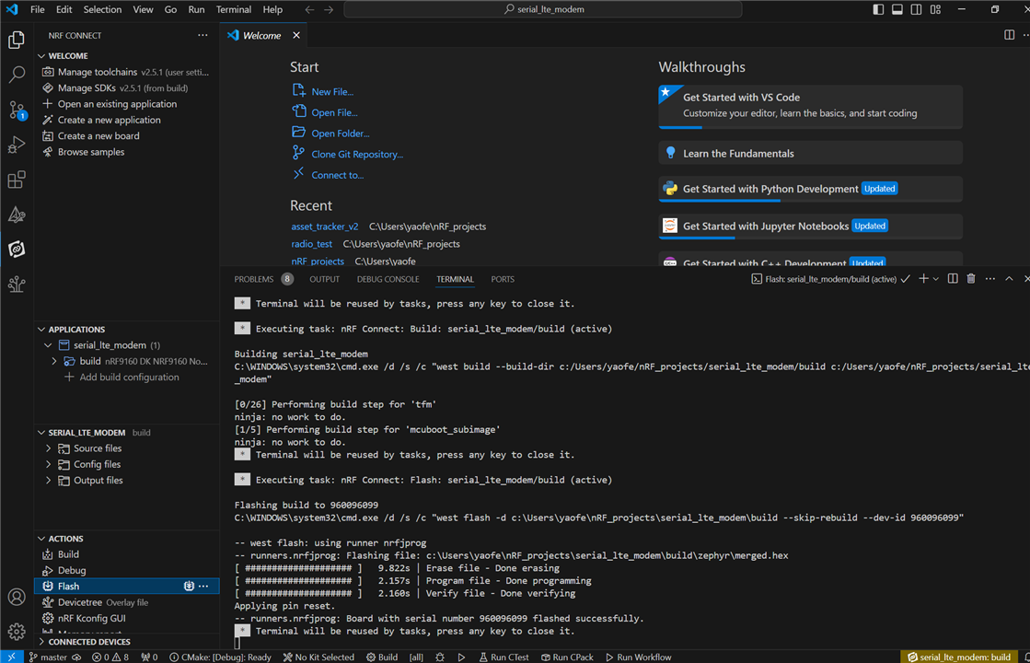Open Run and Debug view
The width and height of the screenshot is (1030, 663).
point(17,145)
